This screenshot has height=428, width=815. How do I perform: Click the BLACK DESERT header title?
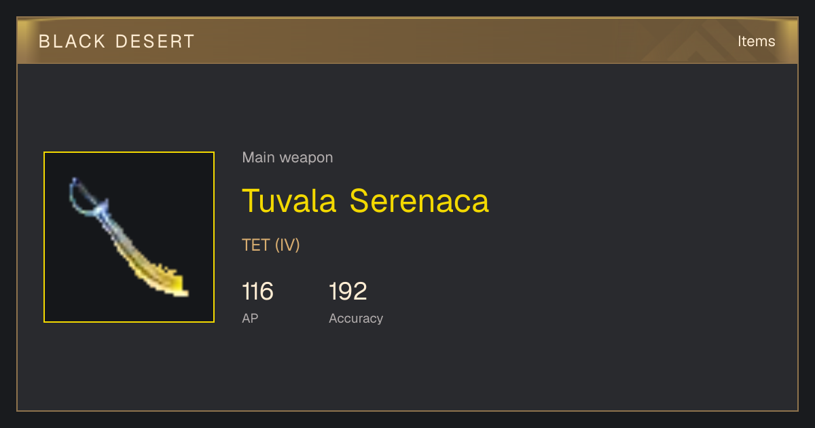[x=117, y=41]
